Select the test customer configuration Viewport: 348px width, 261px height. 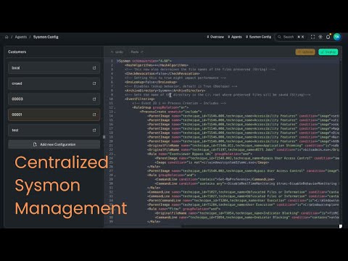point(54,130)
